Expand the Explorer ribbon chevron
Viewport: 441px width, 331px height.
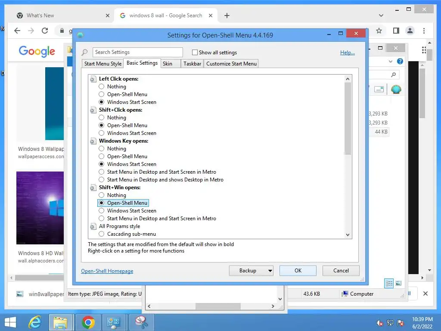click(x=390, y=61)
